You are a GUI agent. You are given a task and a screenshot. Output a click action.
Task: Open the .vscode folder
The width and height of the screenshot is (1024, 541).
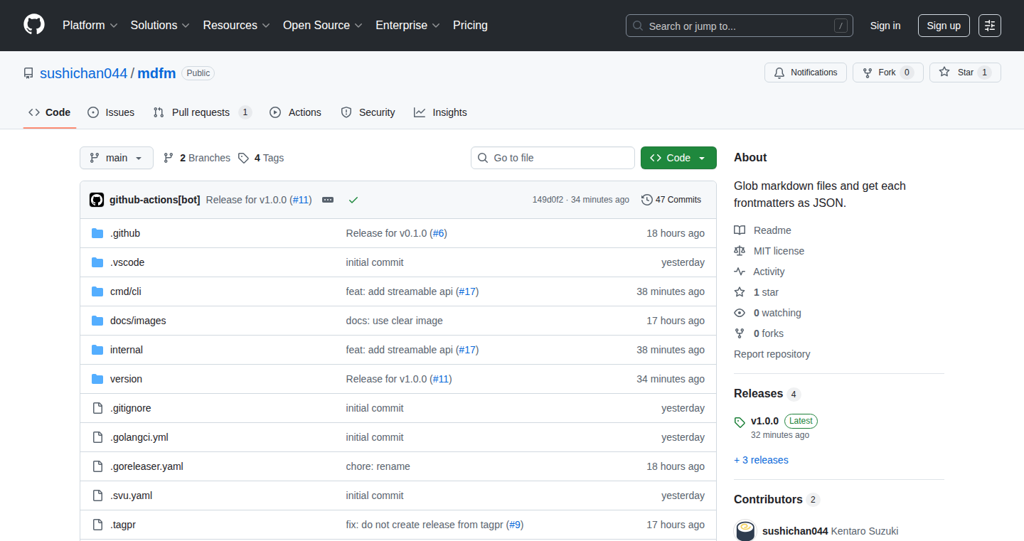[127, 262]
